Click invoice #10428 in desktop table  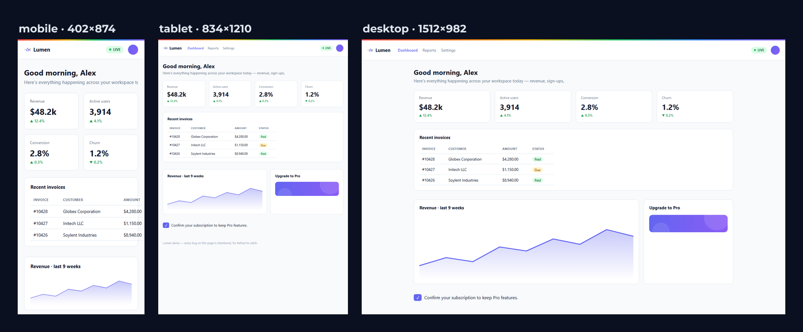(x=429, y=159)
